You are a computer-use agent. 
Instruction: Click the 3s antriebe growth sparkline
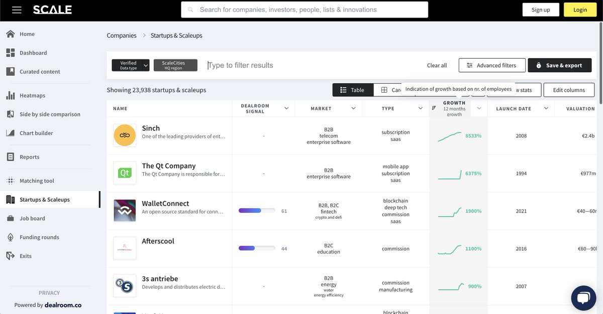click(450, 287)
